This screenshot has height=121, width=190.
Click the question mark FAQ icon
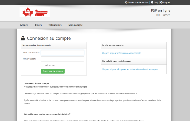click(x=152, y=2)
